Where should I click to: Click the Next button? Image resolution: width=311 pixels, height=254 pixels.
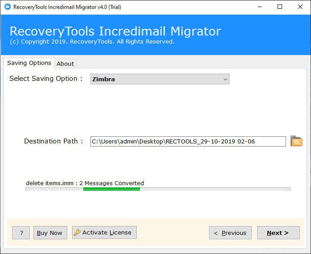278,233
